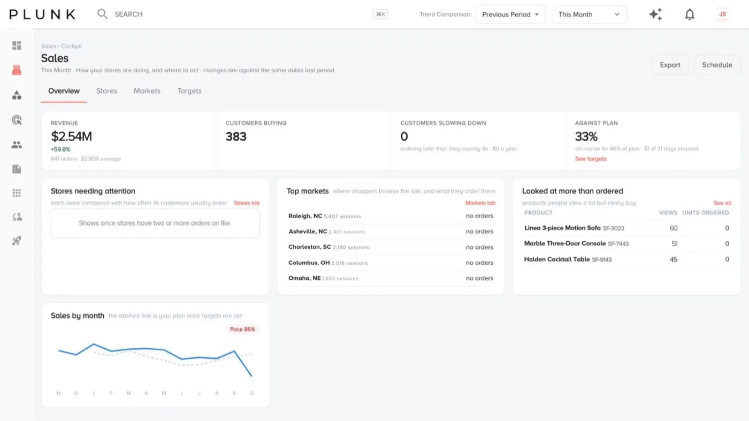Follow the See targets link

[591, 159]
